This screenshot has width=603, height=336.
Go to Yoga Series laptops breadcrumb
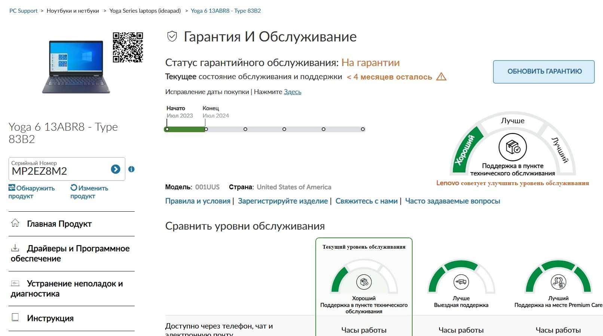145,11
